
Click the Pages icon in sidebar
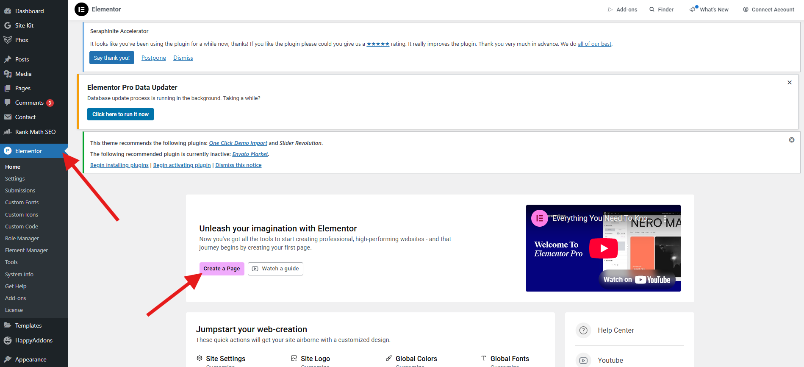8,88
